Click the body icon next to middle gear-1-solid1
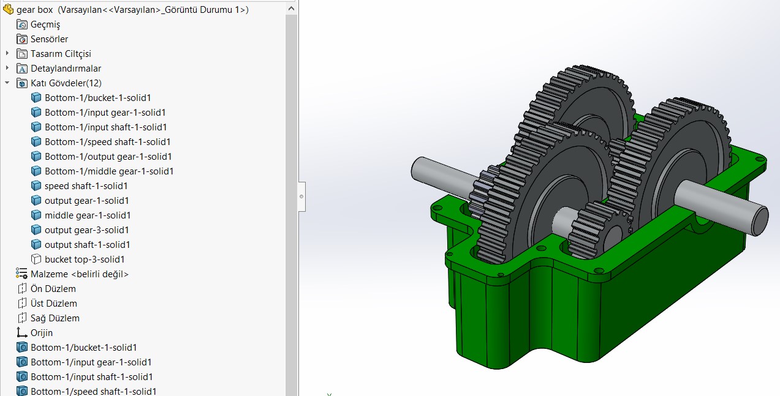Viewport: 780px width, 396px height. pos(36,215)
